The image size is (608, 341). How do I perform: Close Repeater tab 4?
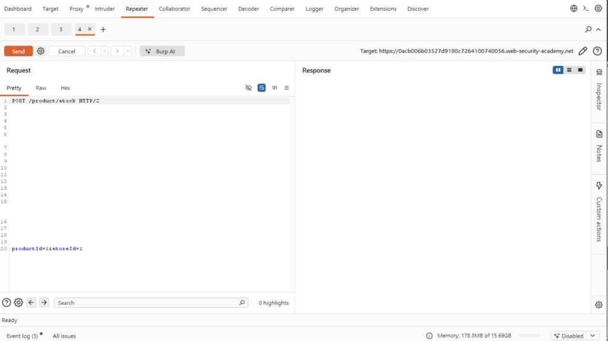pyautogui.click(x=90, y=29)
